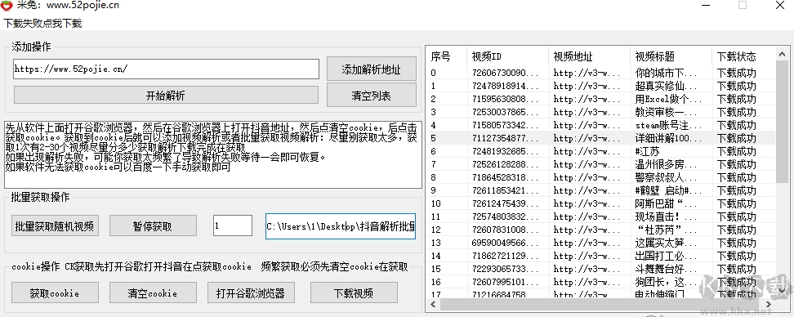
Task: Sort by the 视频ID column header
Action: (x=508, y=56)
